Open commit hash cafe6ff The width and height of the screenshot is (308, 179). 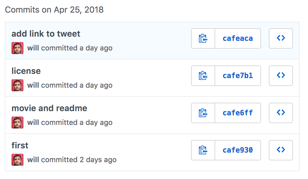pos(237,113)
